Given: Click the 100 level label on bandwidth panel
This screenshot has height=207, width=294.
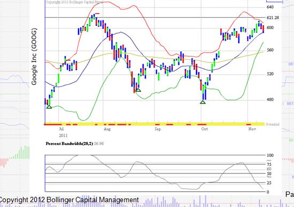Looking at the screenshot, I should click(x=270, y=155).
